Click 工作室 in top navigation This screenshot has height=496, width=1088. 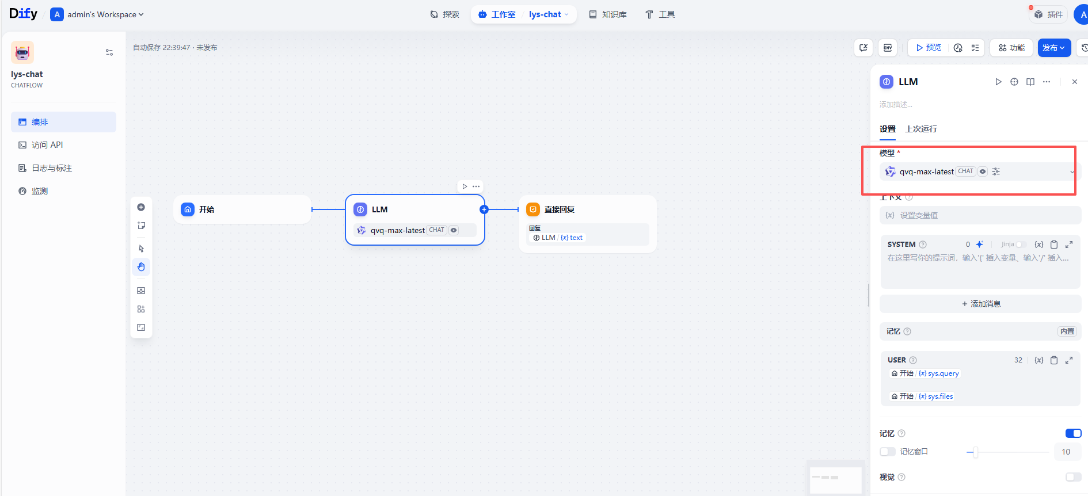497,14
